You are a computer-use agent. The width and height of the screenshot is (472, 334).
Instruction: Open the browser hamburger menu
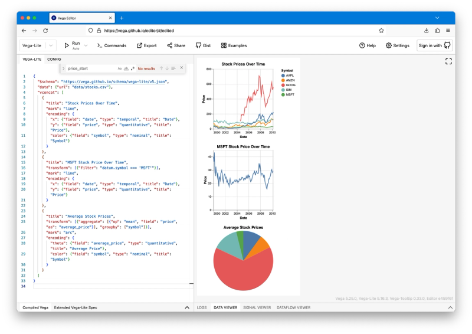(448, 31)
